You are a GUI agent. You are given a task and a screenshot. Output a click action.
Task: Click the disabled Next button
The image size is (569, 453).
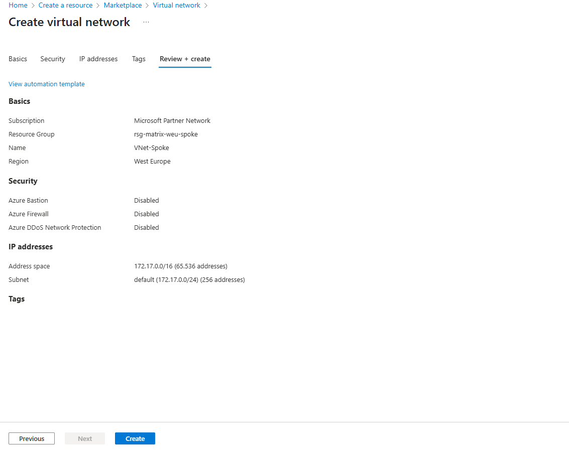tap(85, 438)
